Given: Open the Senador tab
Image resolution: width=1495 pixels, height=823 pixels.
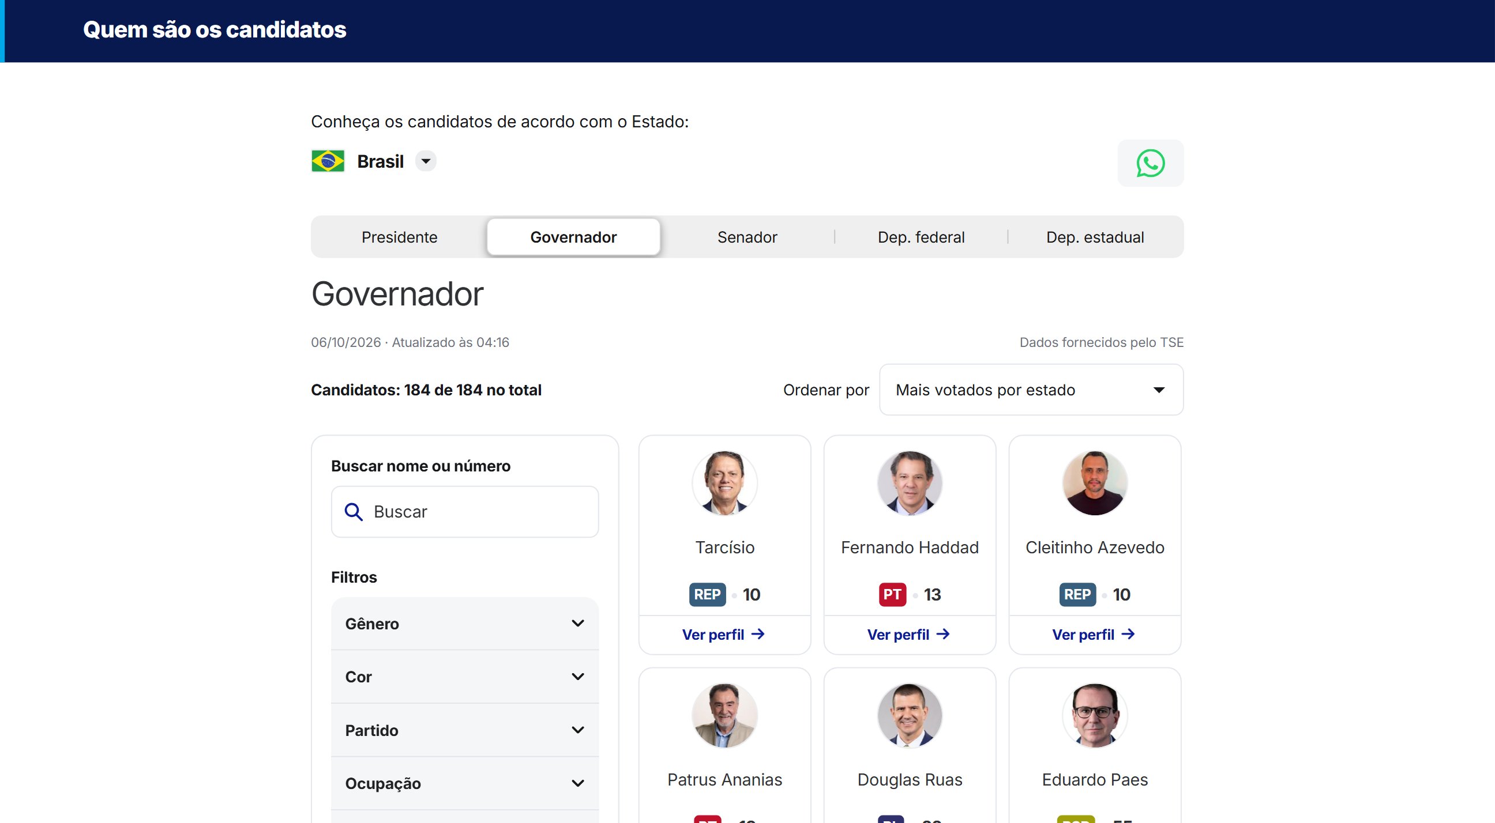Looking at the screenshot, I should 747,237.
